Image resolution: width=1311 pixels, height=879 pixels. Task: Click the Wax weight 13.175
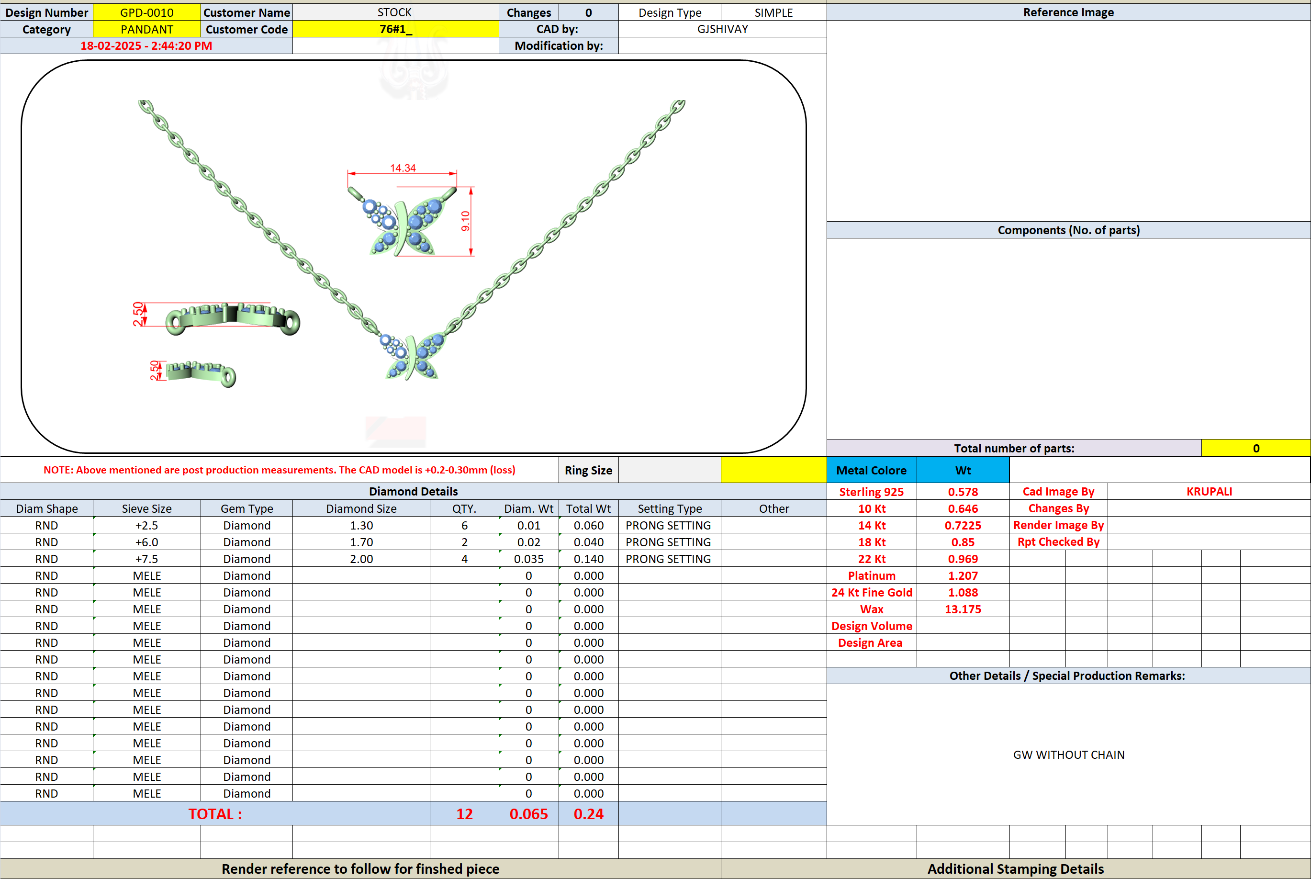[x=963, y=609]
